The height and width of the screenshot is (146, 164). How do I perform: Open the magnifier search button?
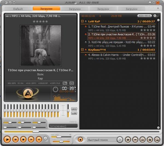pos(157,139)
